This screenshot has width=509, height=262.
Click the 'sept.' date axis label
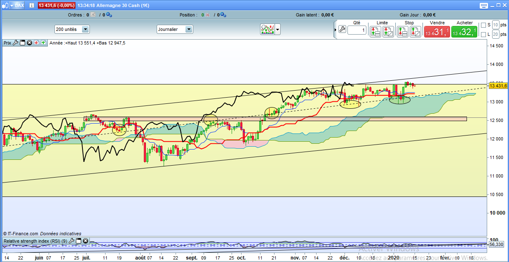(x=191, y=257)
